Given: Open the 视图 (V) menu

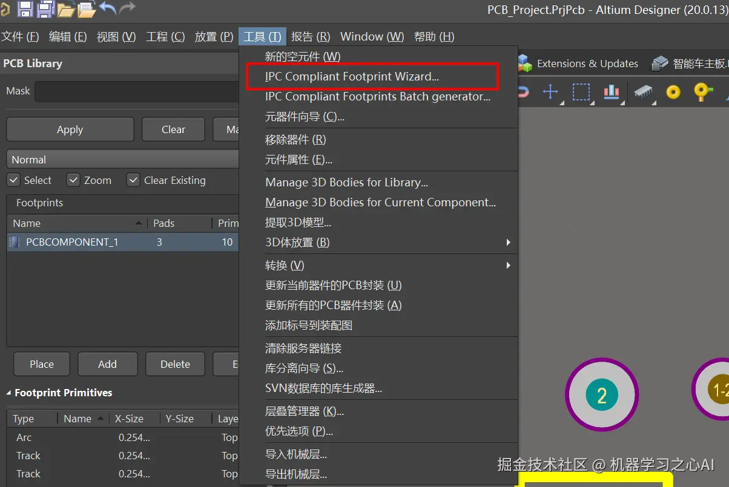Looking at the screenshot, I should (x=116, y=37).
